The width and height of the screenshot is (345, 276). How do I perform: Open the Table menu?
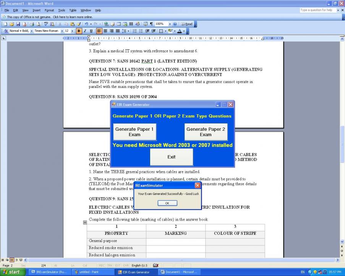pyautogui.click(x=73, y=10)
